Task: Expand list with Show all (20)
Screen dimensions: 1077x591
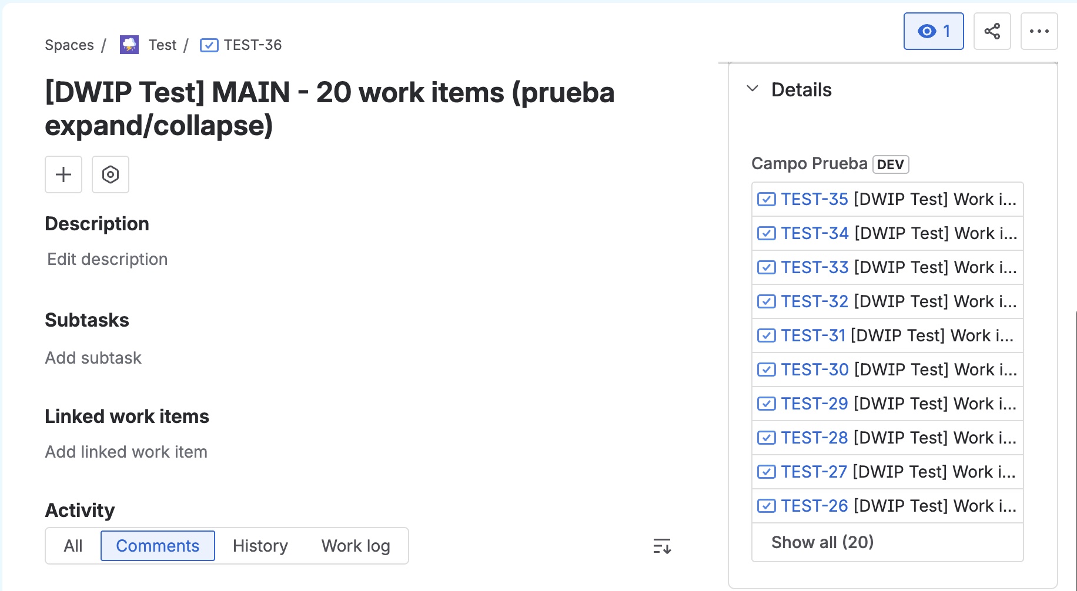Action: click(x=822, y=542)
